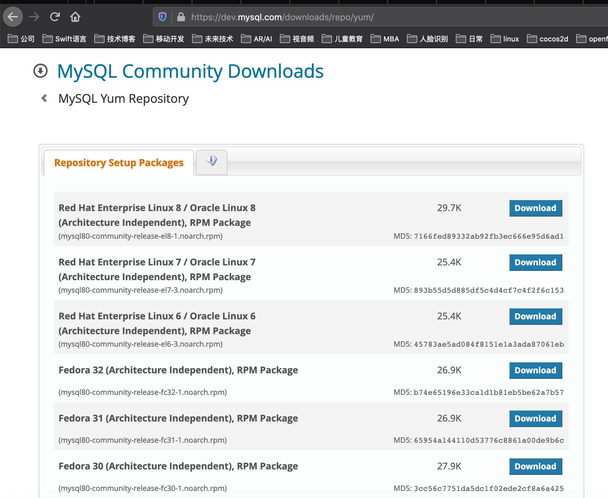The width and height of the screenshot is (608, 498).
Task: Open the 技术博客 bookmark folder
Action: (x=115, y=39)
